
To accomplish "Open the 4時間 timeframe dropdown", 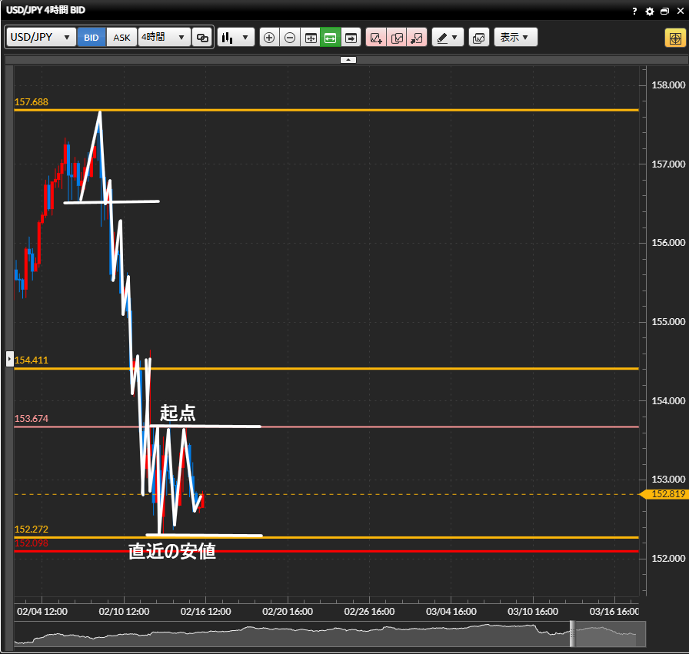I will click(164, 38).
